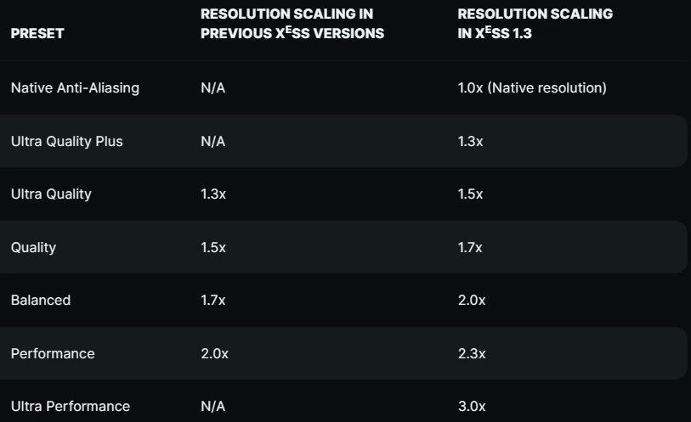This screenshot has width=691, height=422.
Task: Click the 1.7x XeSS 1.3 value for Quality
Action: [x=470, y=247]
